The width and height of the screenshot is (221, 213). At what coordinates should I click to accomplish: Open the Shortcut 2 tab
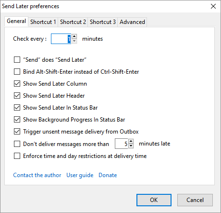tap(73, 22)
